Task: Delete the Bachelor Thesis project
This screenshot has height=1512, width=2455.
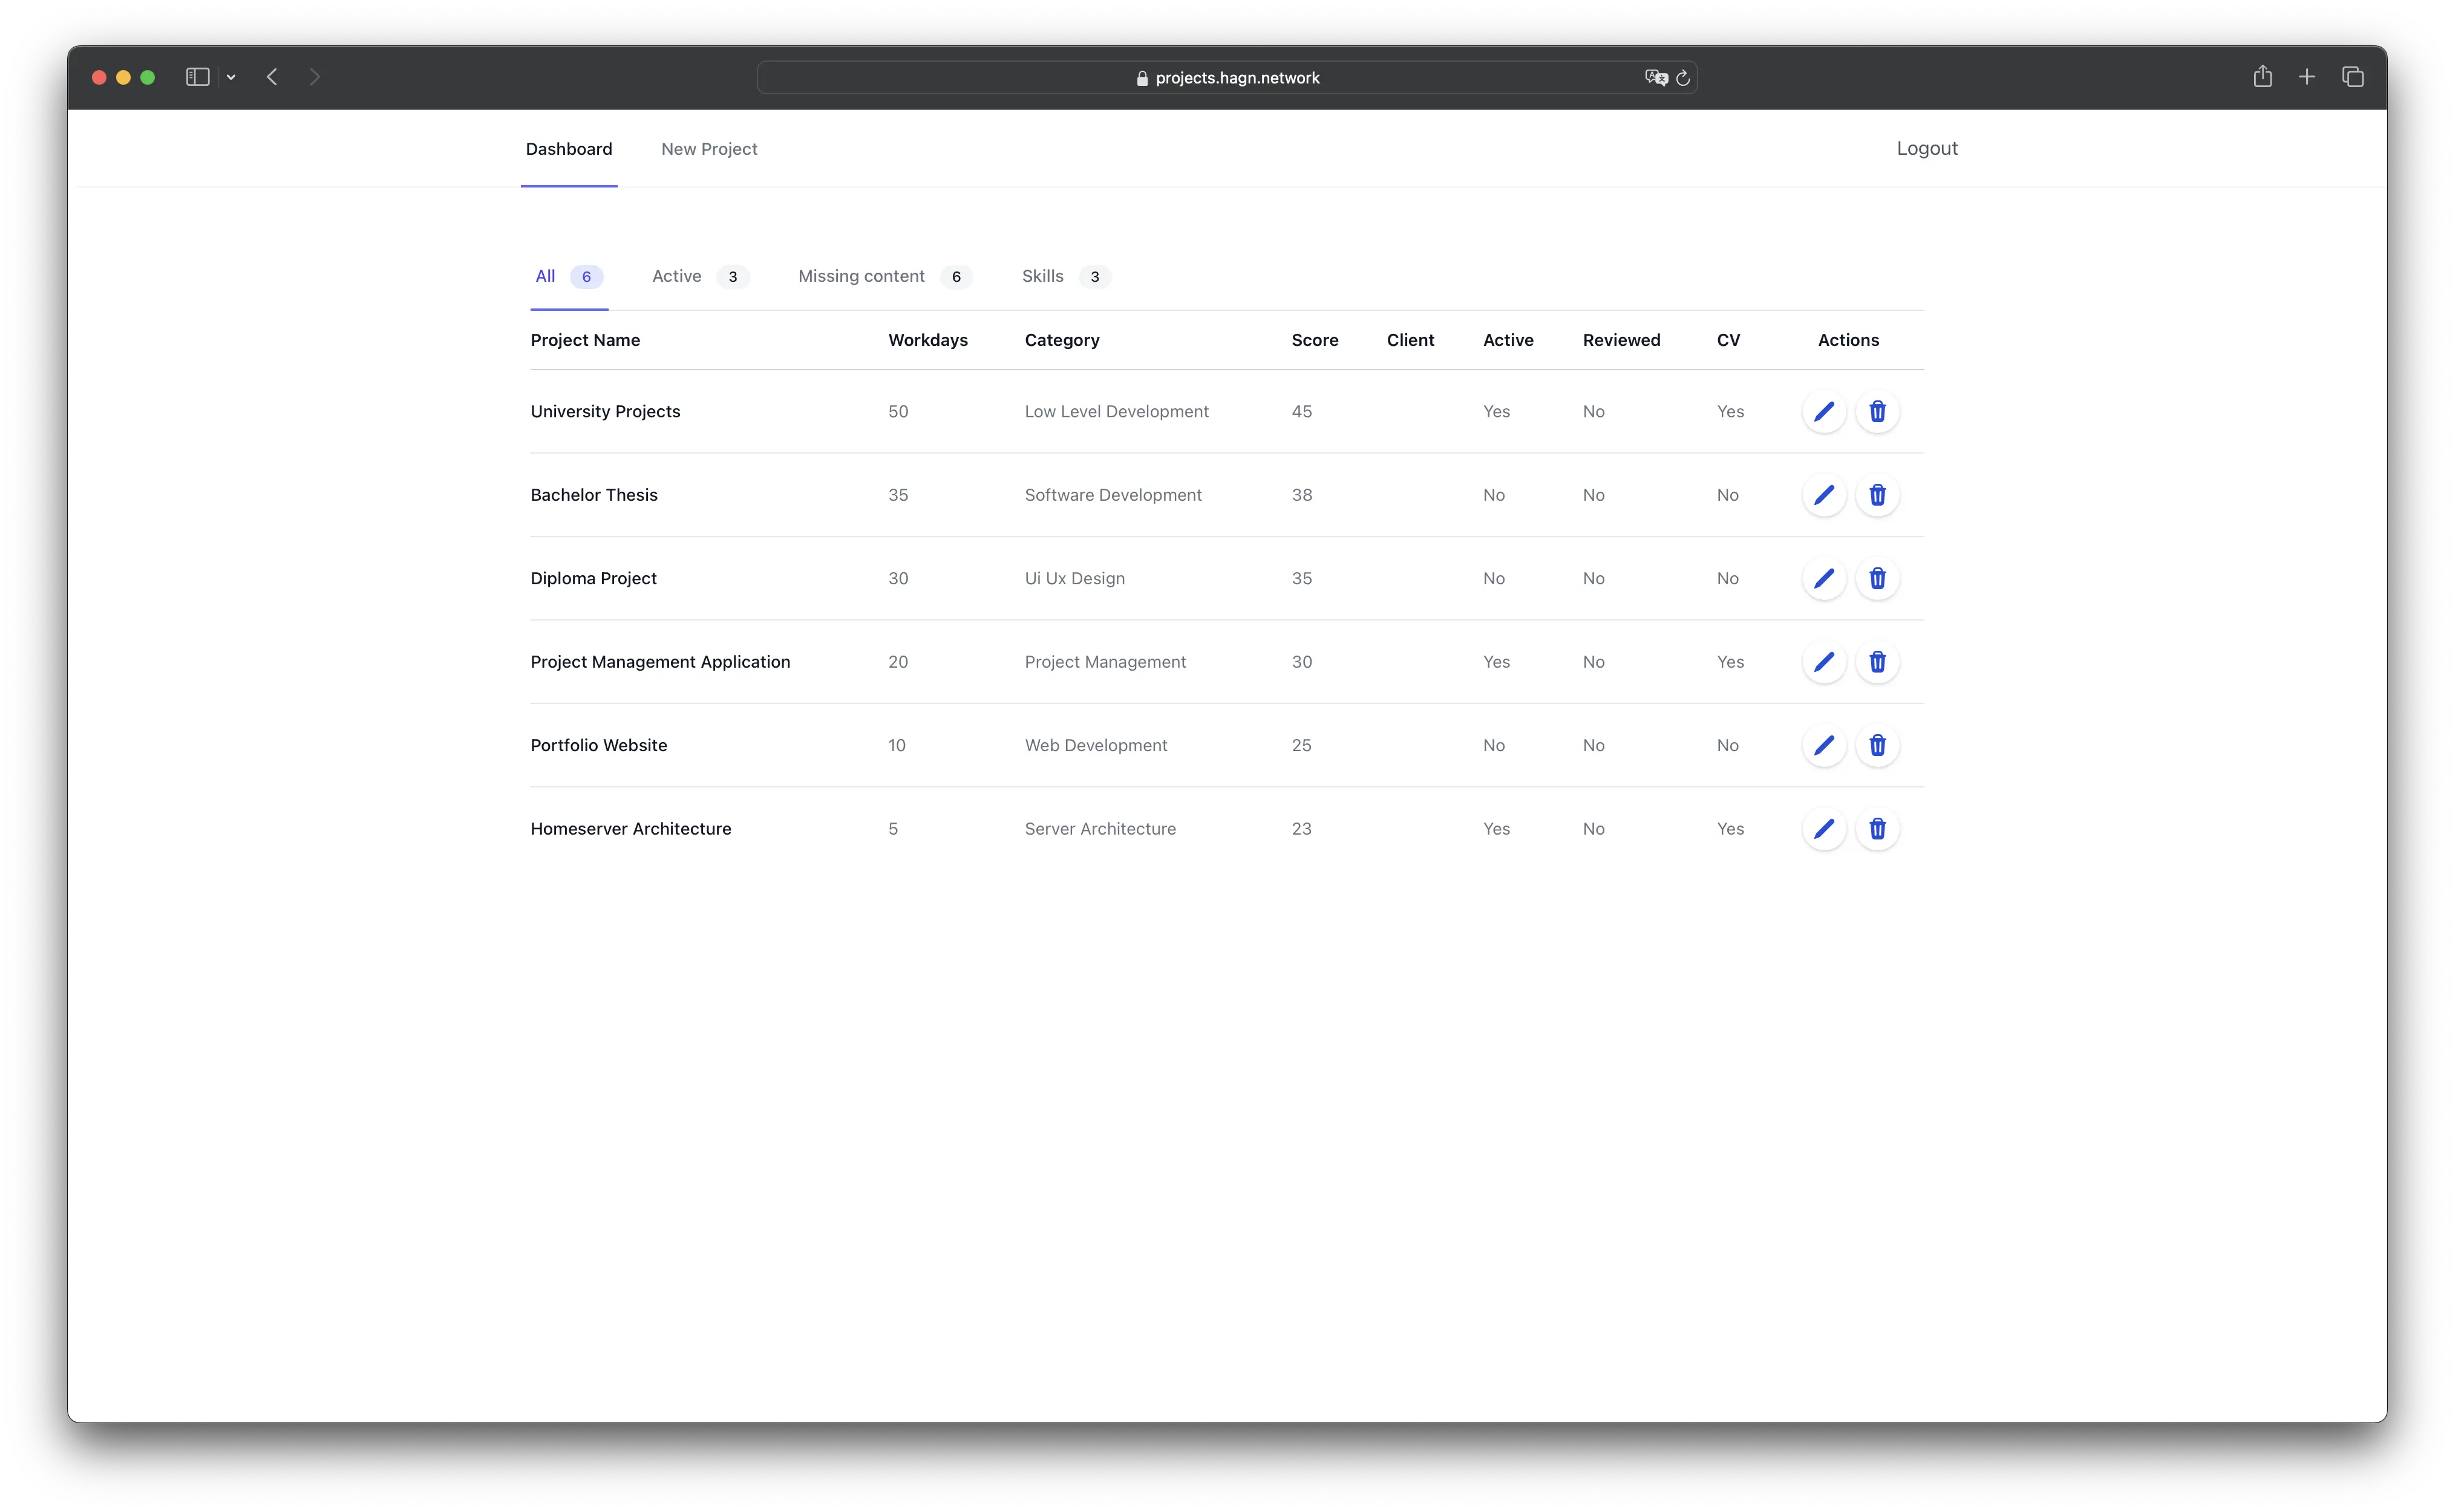Action: (1877, 495)
